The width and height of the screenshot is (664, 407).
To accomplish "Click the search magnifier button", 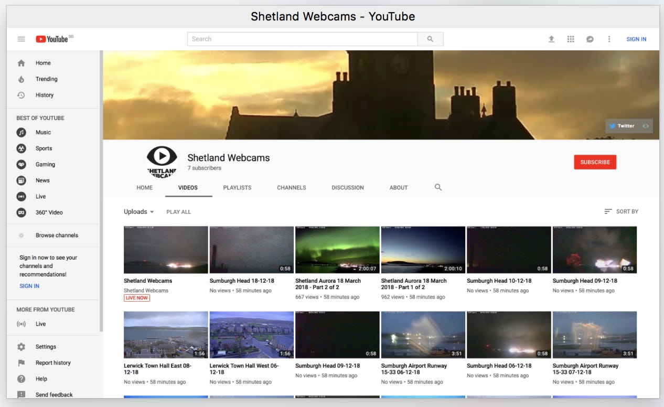I will click(x=431, y=39).
